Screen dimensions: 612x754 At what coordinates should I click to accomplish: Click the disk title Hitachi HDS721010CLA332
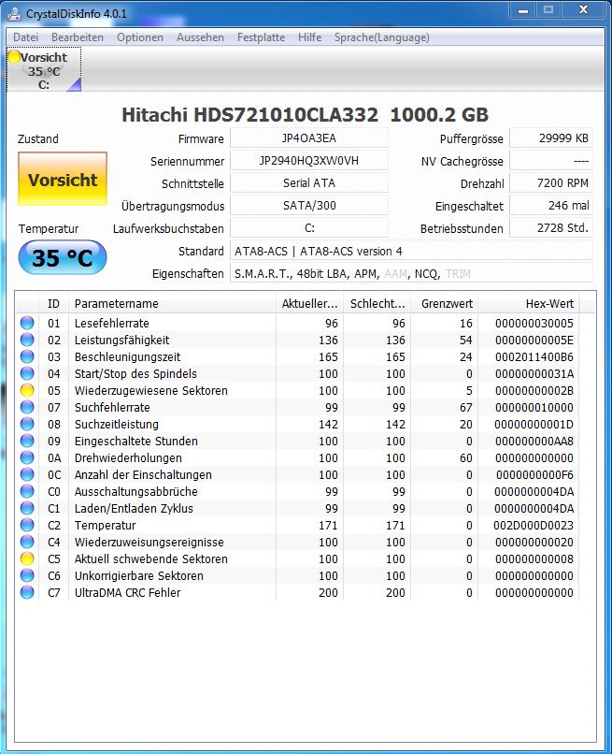click(305, 114)
